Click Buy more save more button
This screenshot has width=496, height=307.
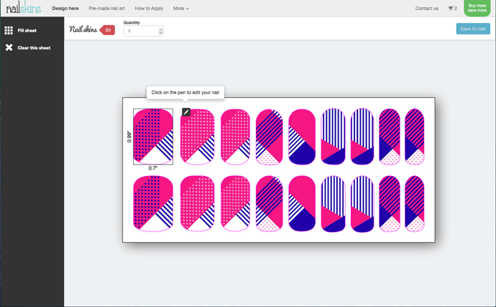[x=477, y=8]
